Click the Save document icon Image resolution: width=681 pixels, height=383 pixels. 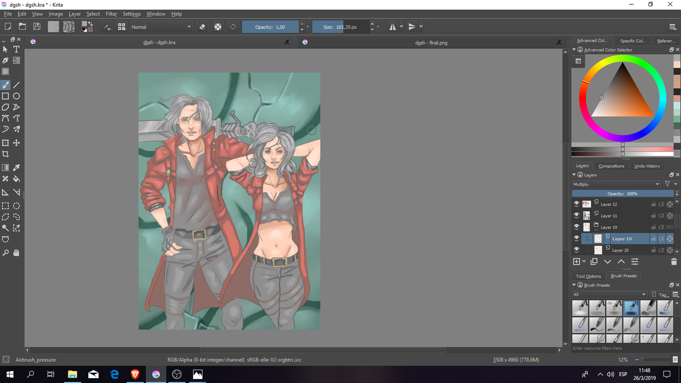[x=37, y=27]
